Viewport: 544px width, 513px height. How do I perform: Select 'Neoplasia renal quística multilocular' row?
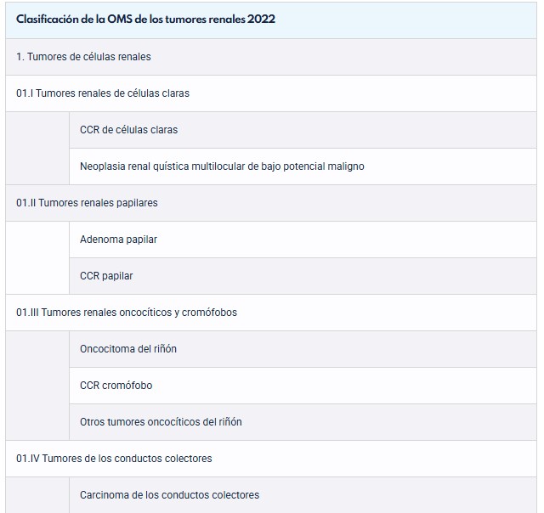(221, 166)
